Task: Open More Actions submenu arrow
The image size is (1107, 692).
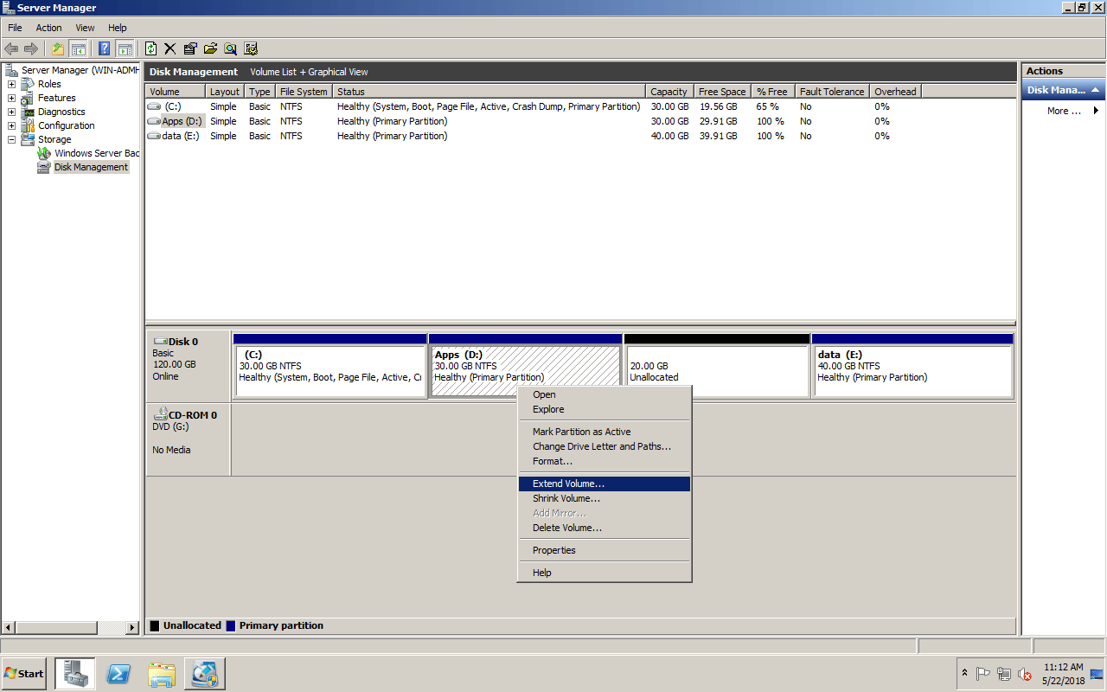Action: tap(1096, 111)
